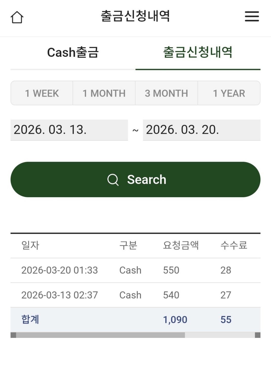Switch to the Cash출금 tab

pyautogui.click(x=73, y=52)
